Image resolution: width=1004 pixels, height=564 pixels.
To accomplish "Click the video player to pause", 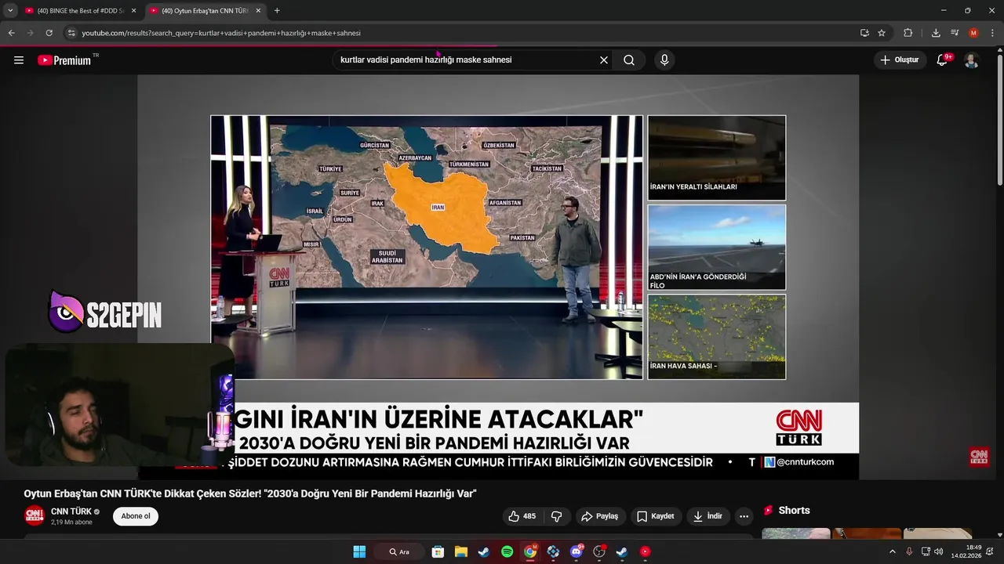I will point(498,277).
